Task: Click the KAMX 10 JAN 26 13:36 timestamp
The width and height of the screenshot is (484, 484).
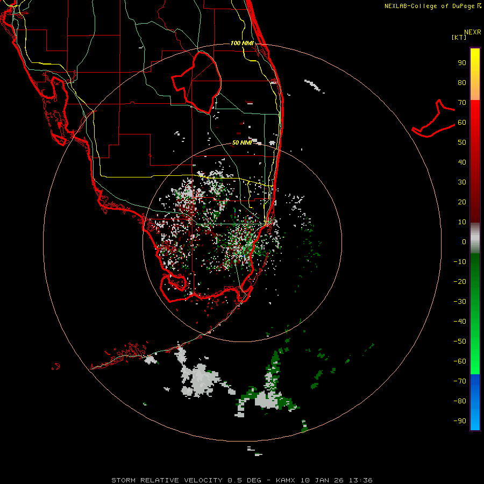Action: coord(324,480)
